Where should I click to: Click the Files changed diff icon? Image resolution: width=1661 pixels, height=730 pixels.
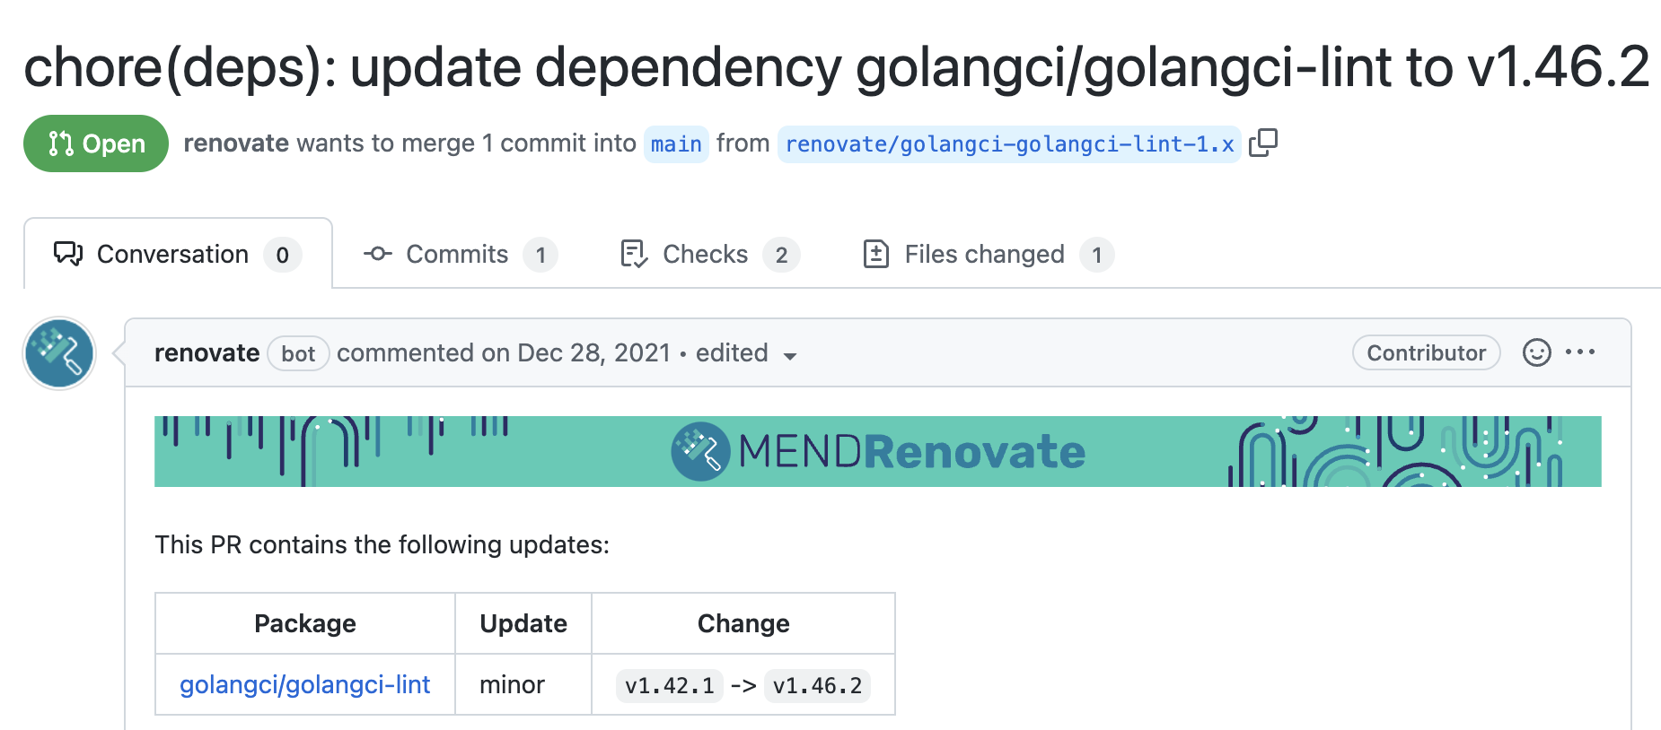[x=875, y=254]
